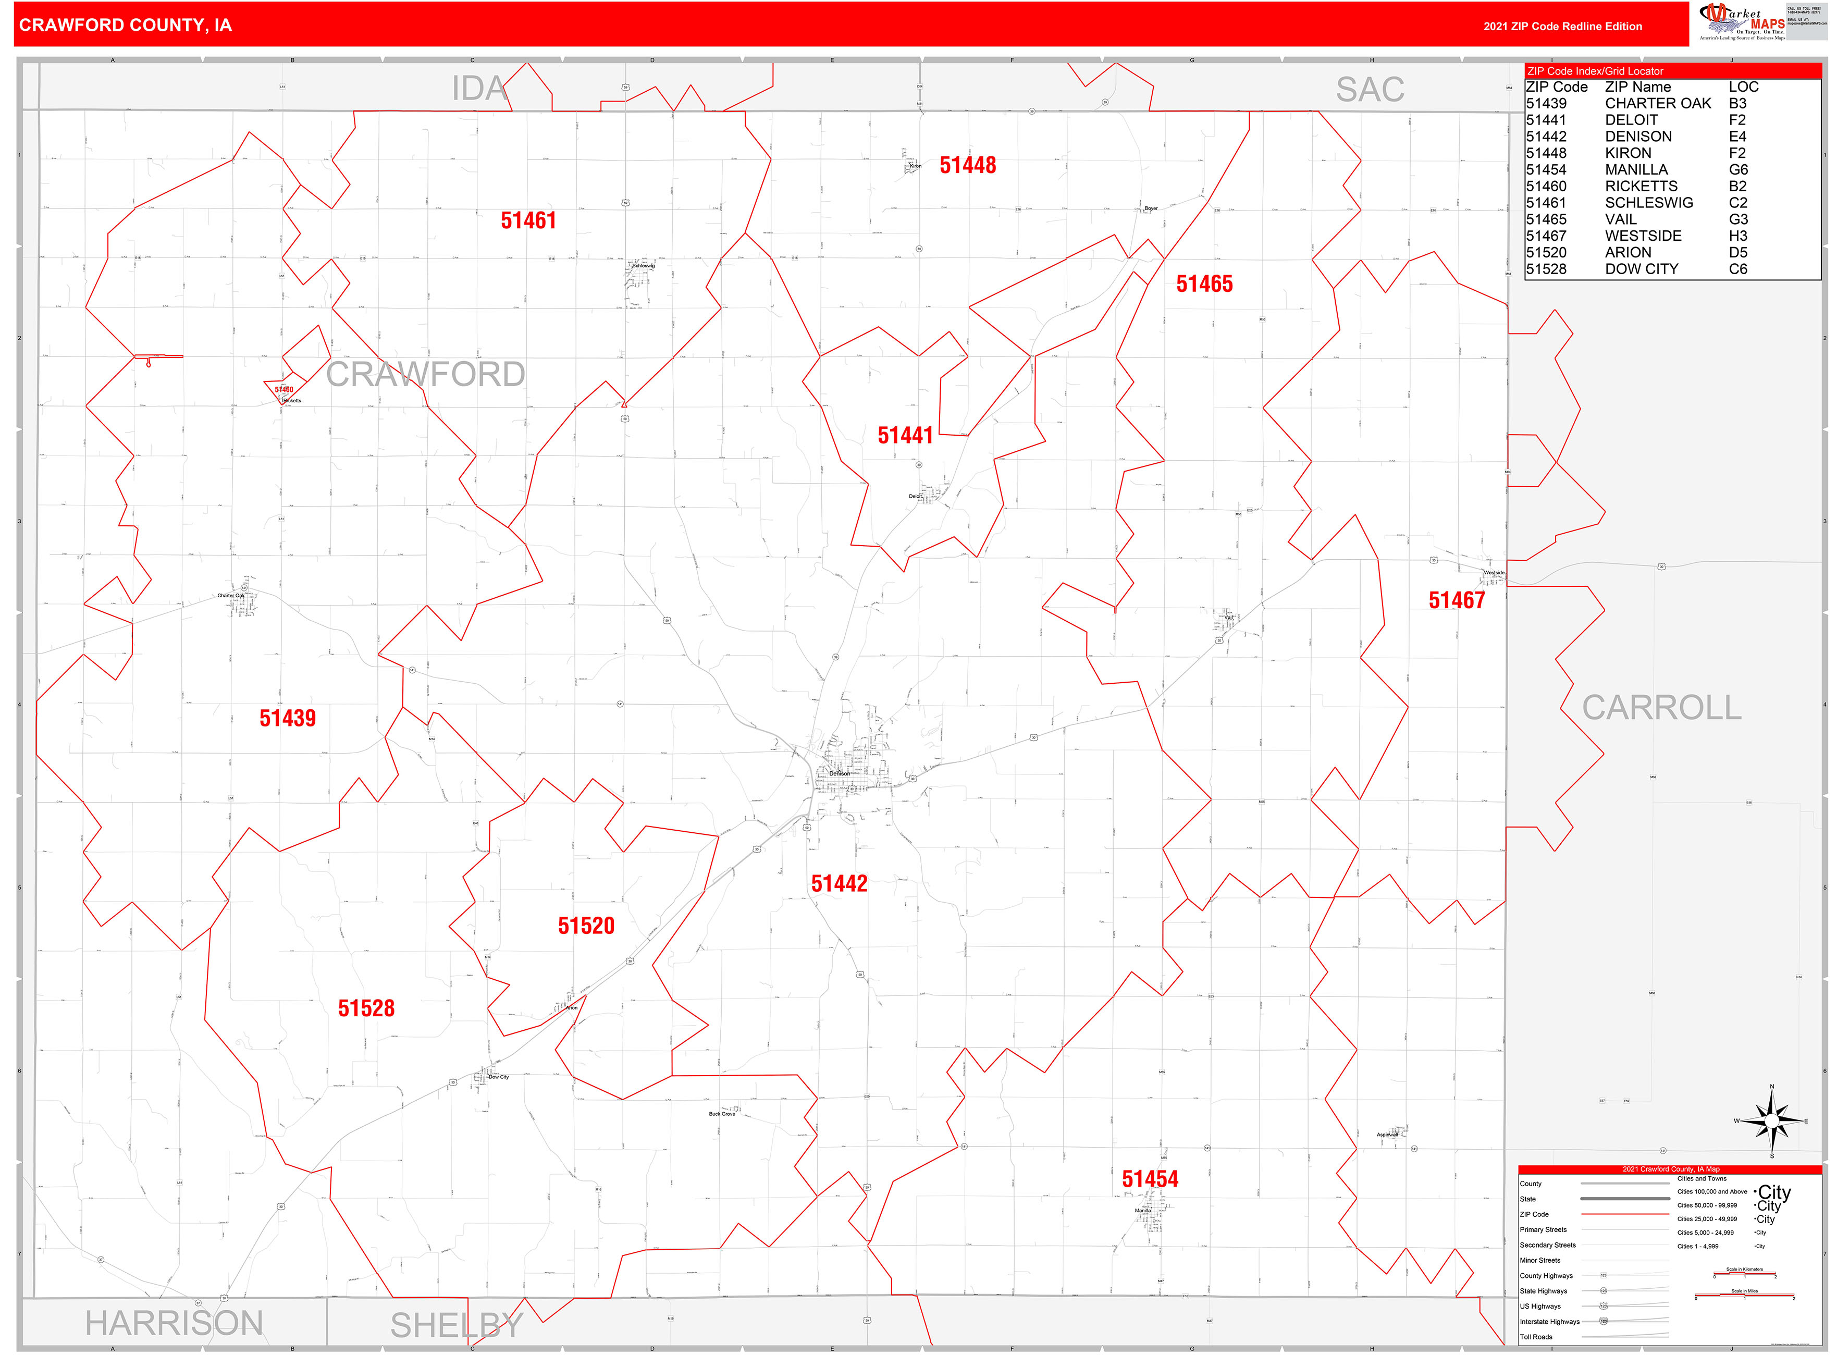Click the mapsales@MarketMAPS.com email text
The width and height of the screenshot is (1837, 1355).
click(x=1807, y=23)
